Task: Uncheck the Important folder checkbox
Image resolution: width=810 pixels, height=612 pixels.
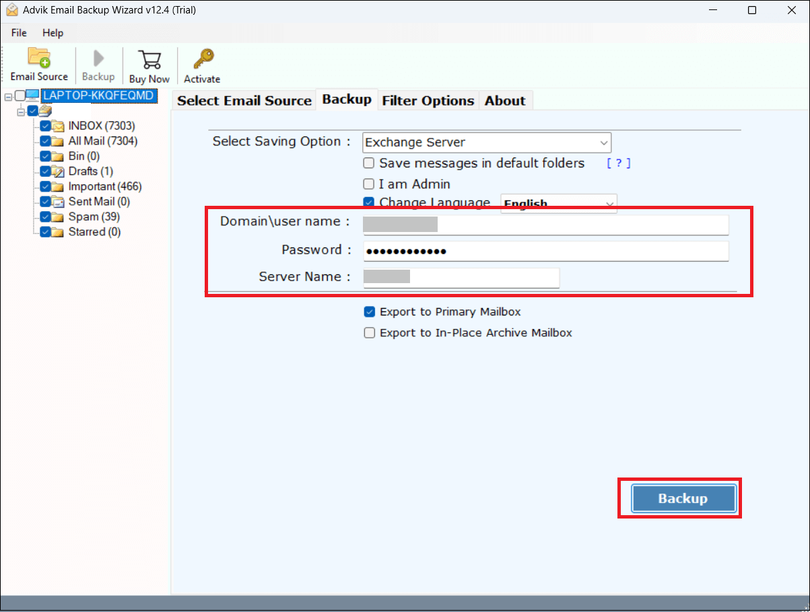Action: 45,186
